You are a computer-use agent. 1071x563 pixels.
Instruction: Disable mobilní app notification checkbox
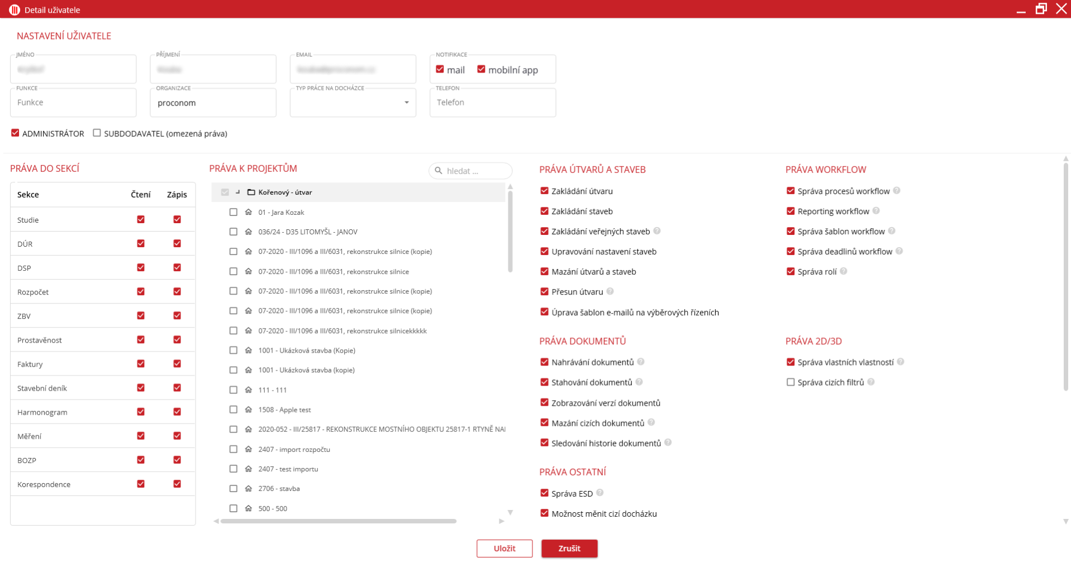(x=481, y=69)
